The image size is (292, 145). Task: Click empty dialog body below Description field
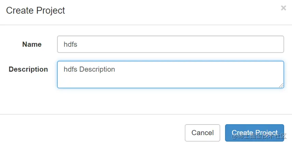point(154,101)
